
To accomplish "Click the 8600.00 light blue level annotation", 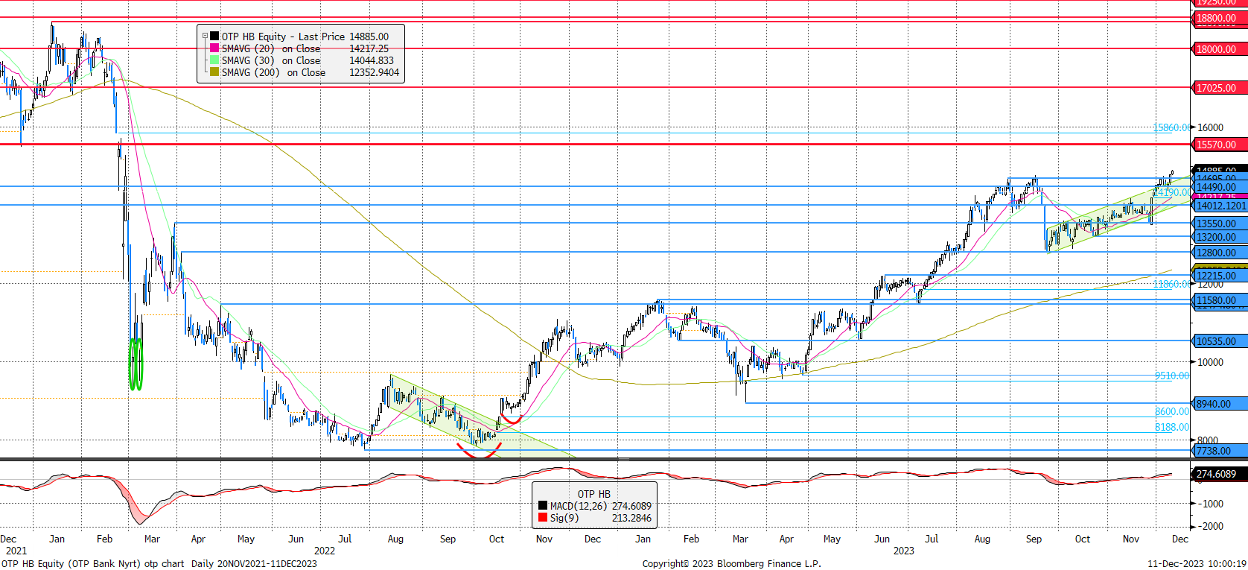I will click(1172, 411).
